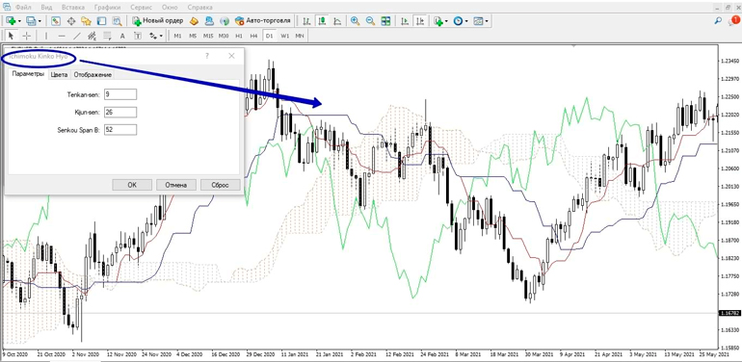Switch to bar chart display
The image size is (742, 362).
click(x=306, y=21)
